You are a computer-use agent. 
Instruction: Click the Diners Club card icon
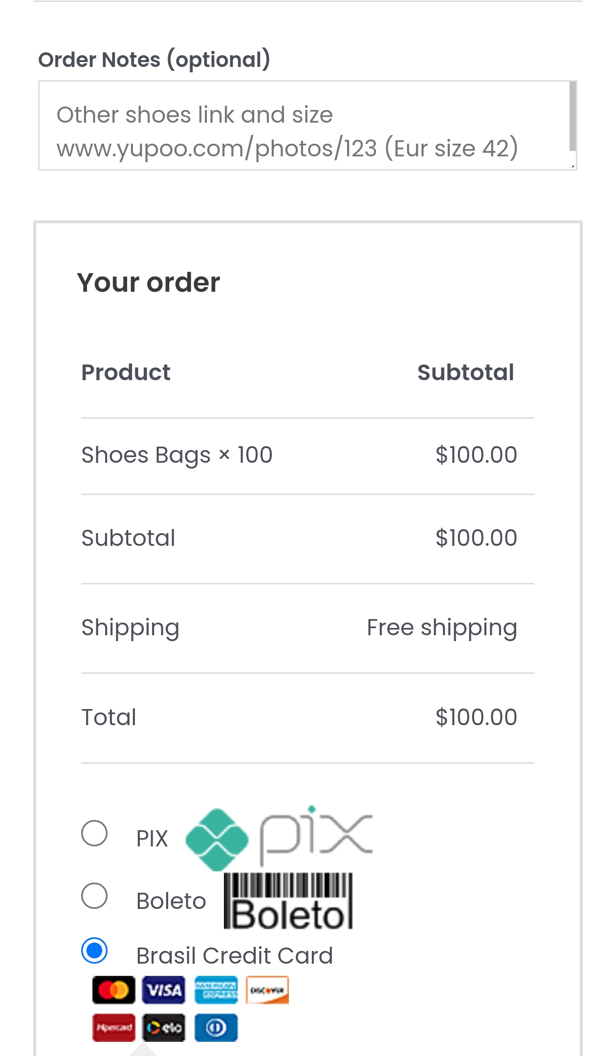(216, 1027)
